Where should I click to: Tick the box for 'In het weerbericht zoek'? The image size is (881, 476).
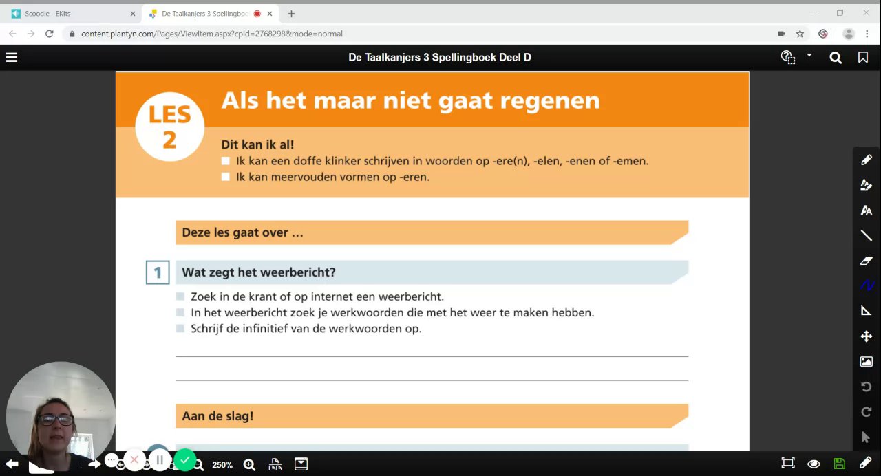[x=180, y=312]
